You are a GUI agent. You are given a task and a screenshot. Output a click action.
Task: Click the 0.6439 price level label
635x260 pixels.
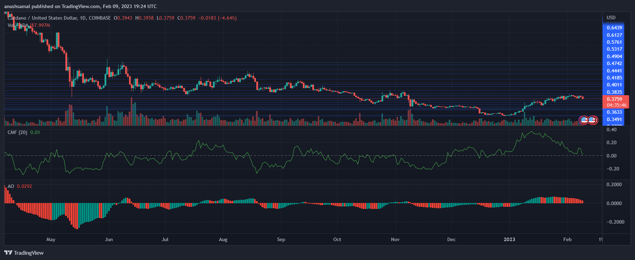coord(614,28)
